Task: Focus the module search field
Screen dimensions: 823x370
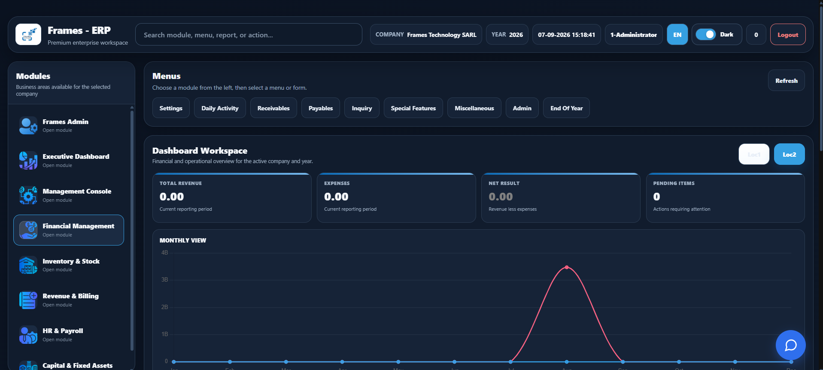Action: pyautogui.click(x=249, y=34)
